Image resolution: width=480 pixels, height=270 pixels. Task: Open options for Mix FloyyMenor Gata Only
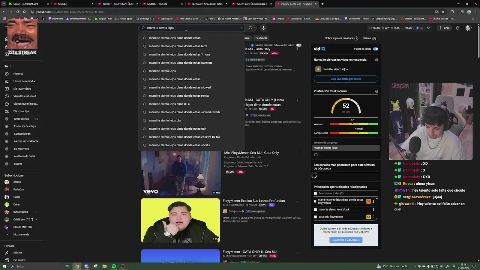coord(300,153)
